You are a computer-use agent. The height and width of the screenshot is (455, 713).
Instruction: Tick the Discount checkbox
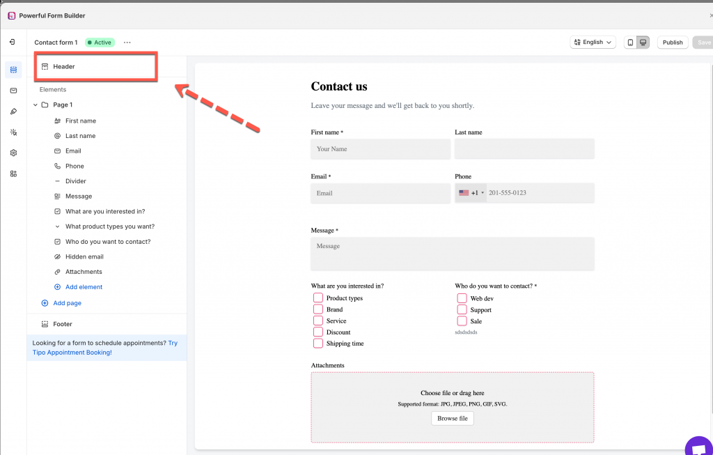318,332
